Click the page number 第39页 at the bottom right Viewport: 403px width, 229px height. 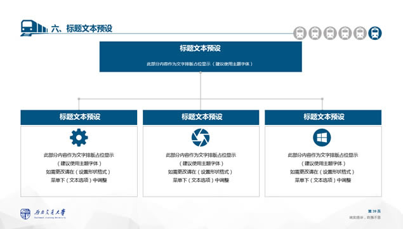point(374,211)
